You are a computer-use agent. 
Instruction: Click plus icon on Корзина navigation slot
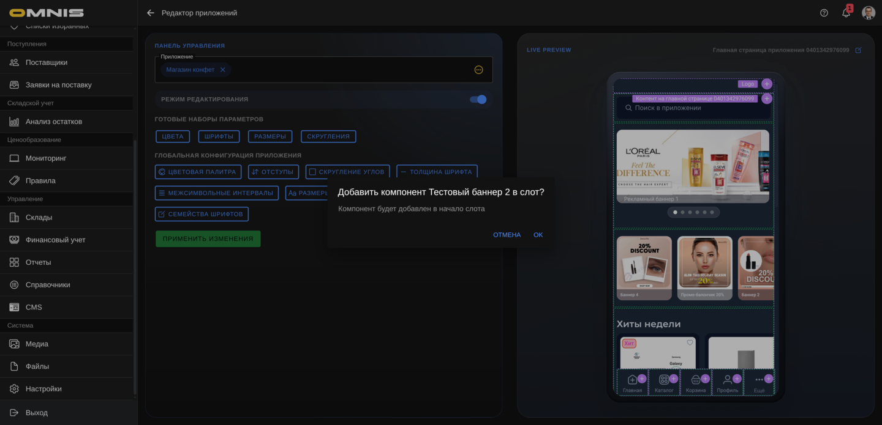705,379
